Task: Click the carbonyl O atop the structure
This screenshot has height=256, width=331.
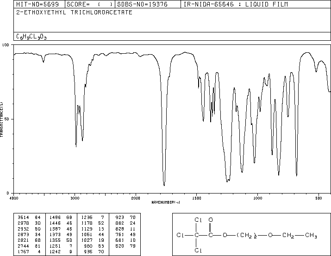Action: tap(211, 220)
